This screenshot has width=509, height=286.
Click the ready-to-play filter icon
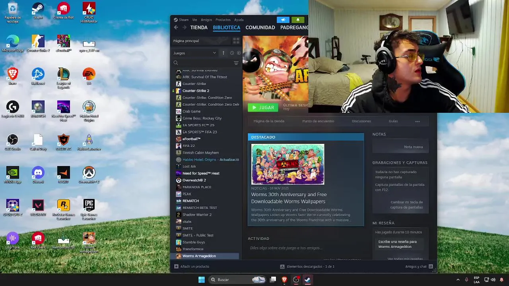(x=239, y=53)
